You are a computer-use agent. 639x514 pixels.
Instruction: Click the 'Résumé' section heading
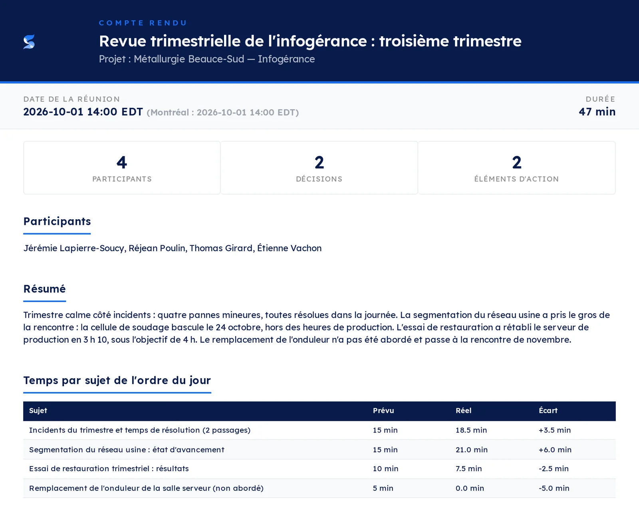(44, 289)
